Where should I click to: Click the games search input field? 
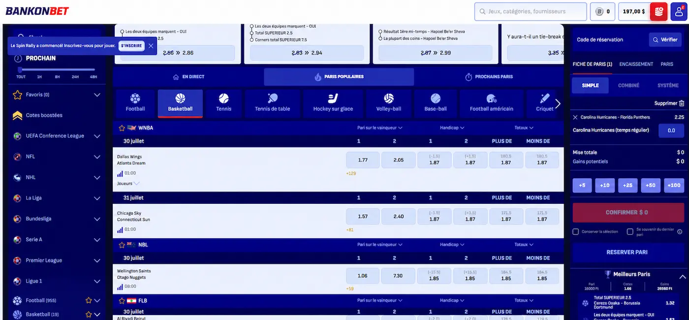(x=531, y=11)
